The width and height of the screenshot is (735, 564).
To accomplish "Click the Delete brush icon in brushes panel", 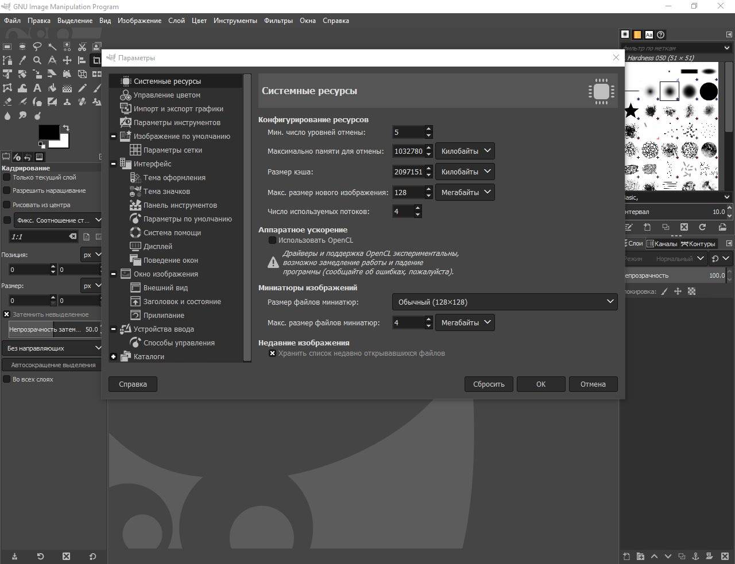I will coord(684,227).
